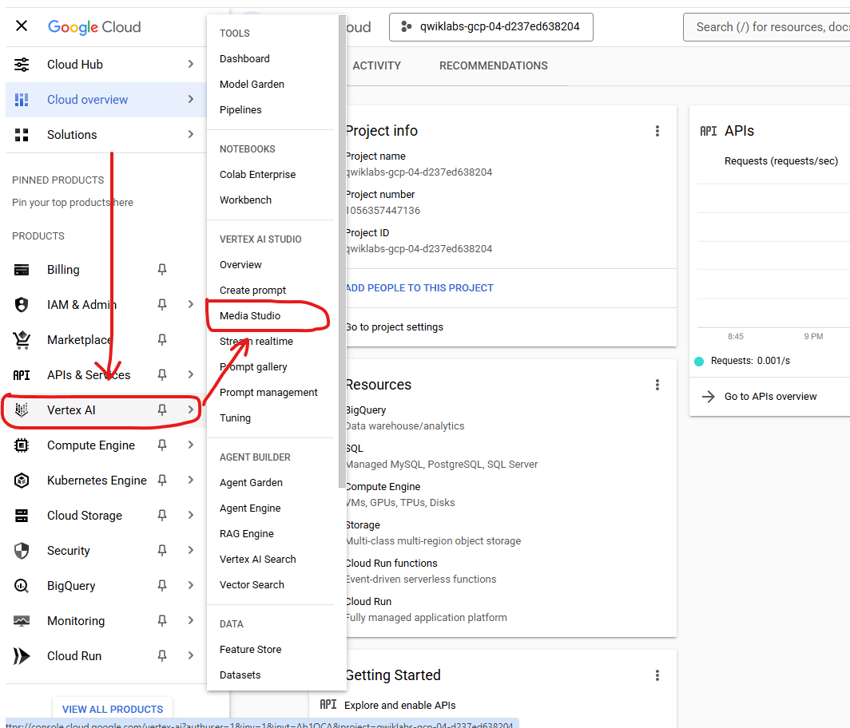Expand the Security submenu chevron
The height and width of the screenshot is (728, 850).
pyautogui.click(x=190, y=550)
